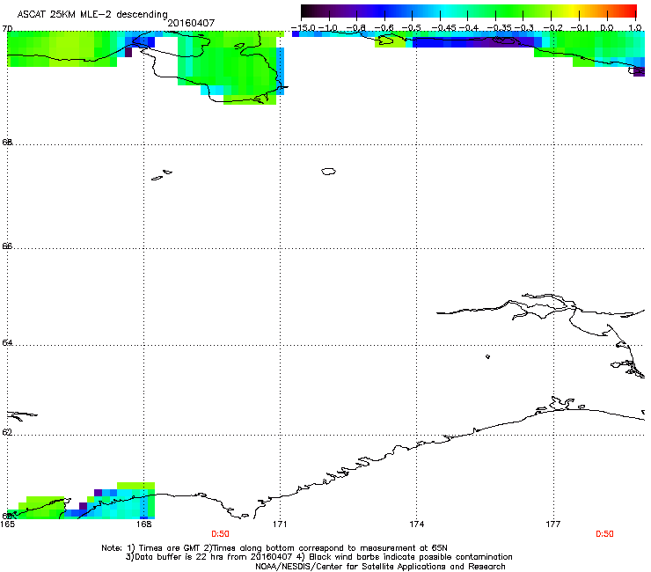Select the "-0.45" color bar label
651x572 pixels.
point(443,28)
